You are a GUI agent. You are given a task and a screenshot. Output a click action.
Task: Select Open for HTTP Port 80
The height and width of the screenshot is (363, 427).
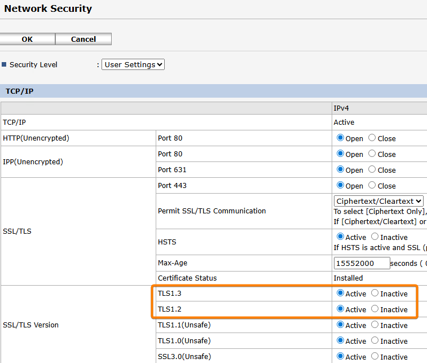tap(340, 138)
